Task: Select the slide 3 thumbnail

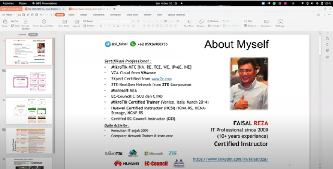Action: 29,111
